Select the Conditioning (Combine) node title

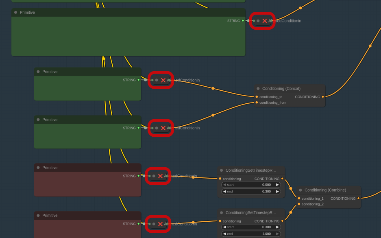click(x=325, y=190)
